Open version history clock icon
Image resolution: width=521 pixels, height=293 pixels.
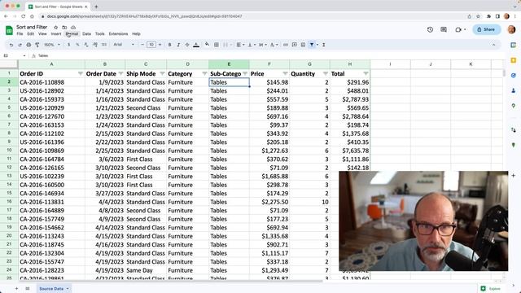point(431,29)
